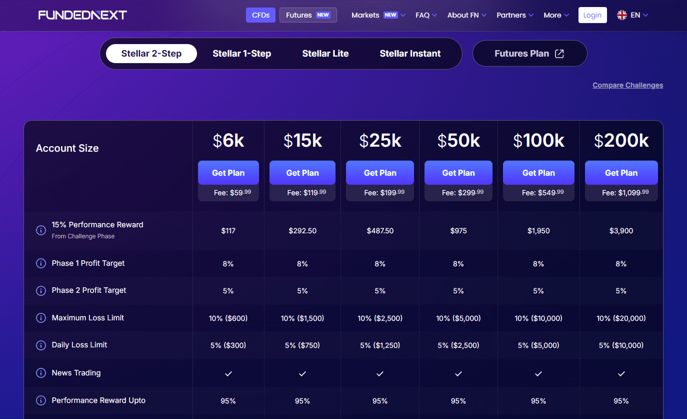The width and height of the screenshot is (687, 419).
Task: Open the Compare Challenges link
Action: [x=627, y=85]
